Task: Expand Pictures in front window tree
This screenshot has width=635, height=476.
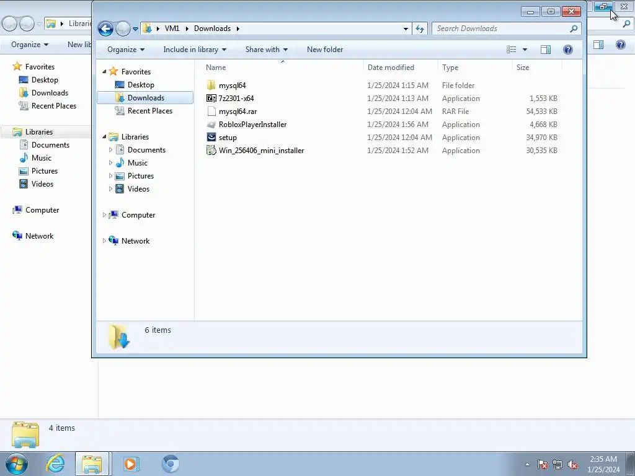Action: [110, 175]
